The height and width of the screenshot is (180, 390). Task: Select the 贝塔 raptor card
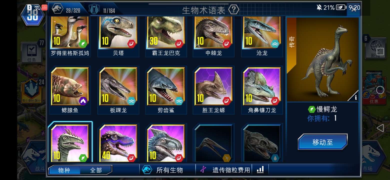(118, 36)
